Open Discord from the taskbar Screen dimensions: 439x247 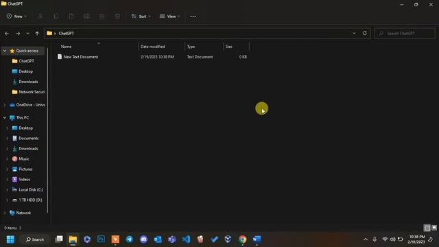click(x=143, y=239)
